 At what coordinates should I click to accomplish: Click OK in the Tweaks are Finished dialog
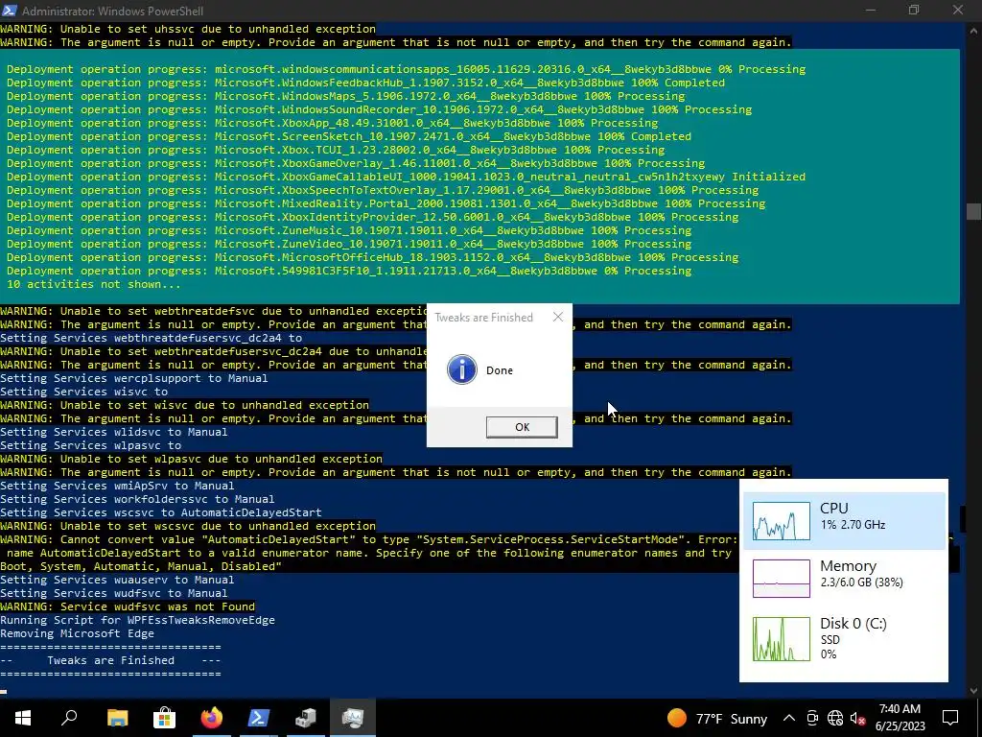coord(522,427)
